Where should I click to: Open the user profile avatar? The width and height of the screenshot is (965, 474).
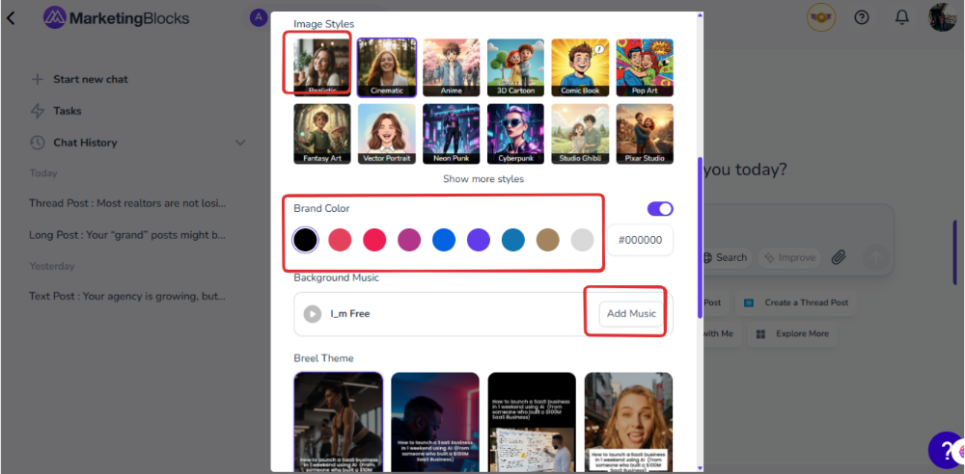coord(942,17)
